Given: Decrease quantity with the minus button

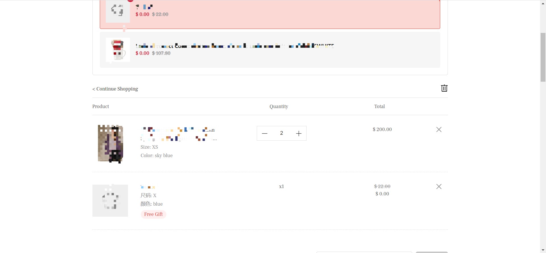Looking at the screenshot, I should tap(264, 133).
